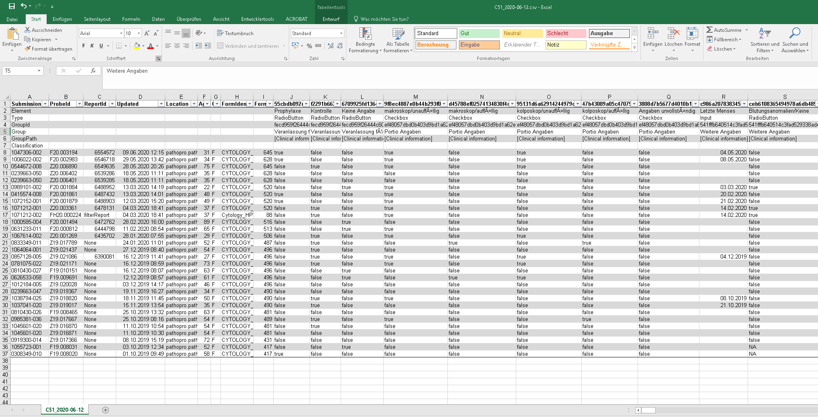Toggle italic formatting (K)

coord(92,46)
